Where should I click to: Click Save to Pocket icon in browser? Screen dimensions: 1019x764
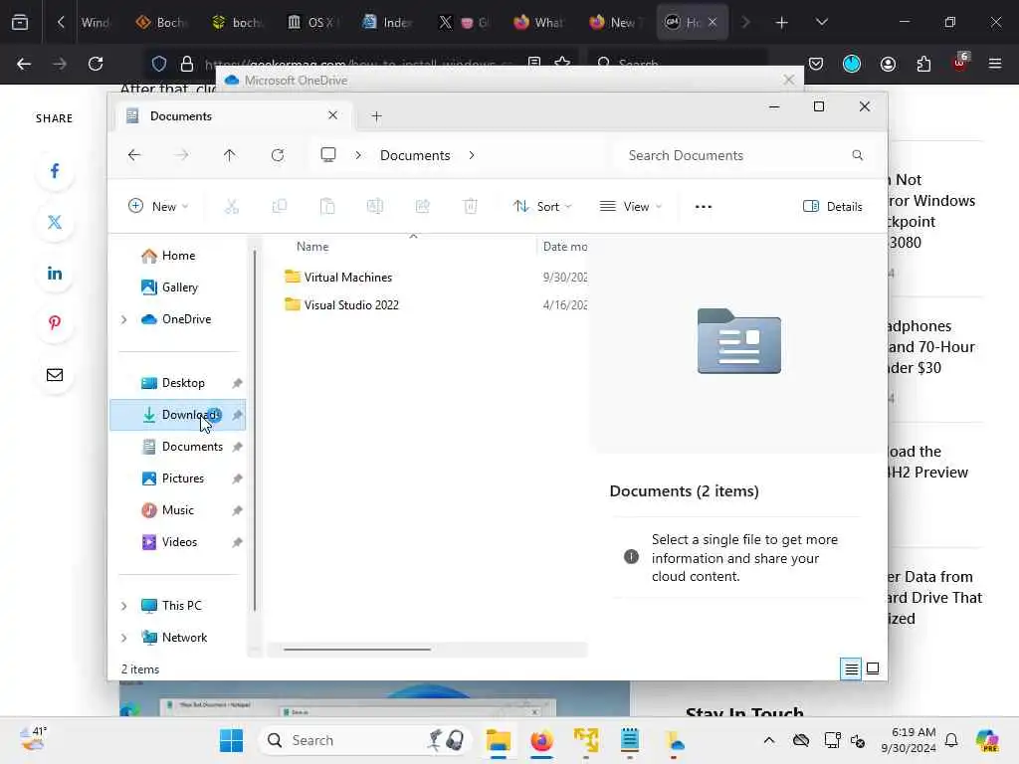pyautogui.click(x=816, y=64)
